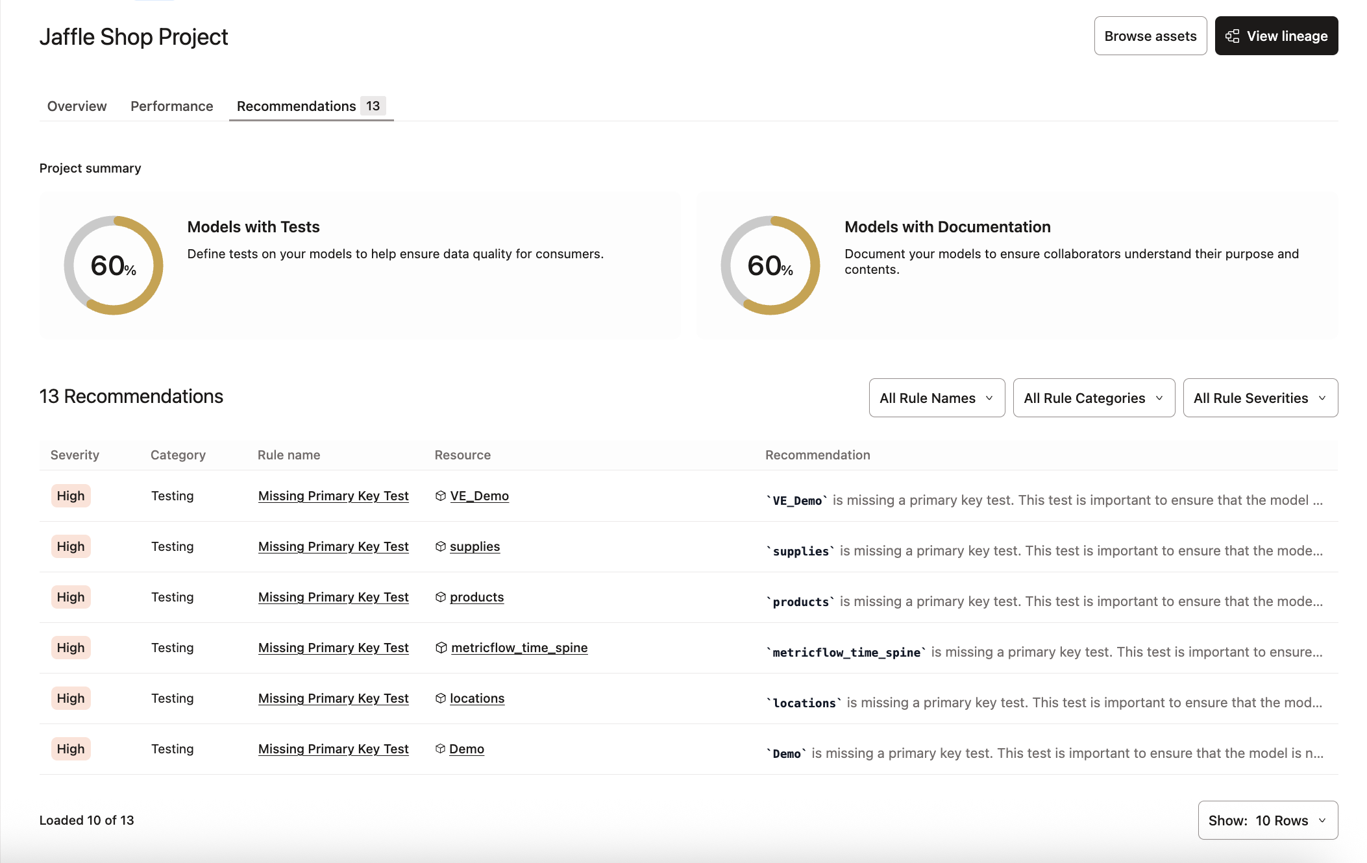Open the Performance tab
The height and width of the screenshot is (863, 1367).
point(171,106)
